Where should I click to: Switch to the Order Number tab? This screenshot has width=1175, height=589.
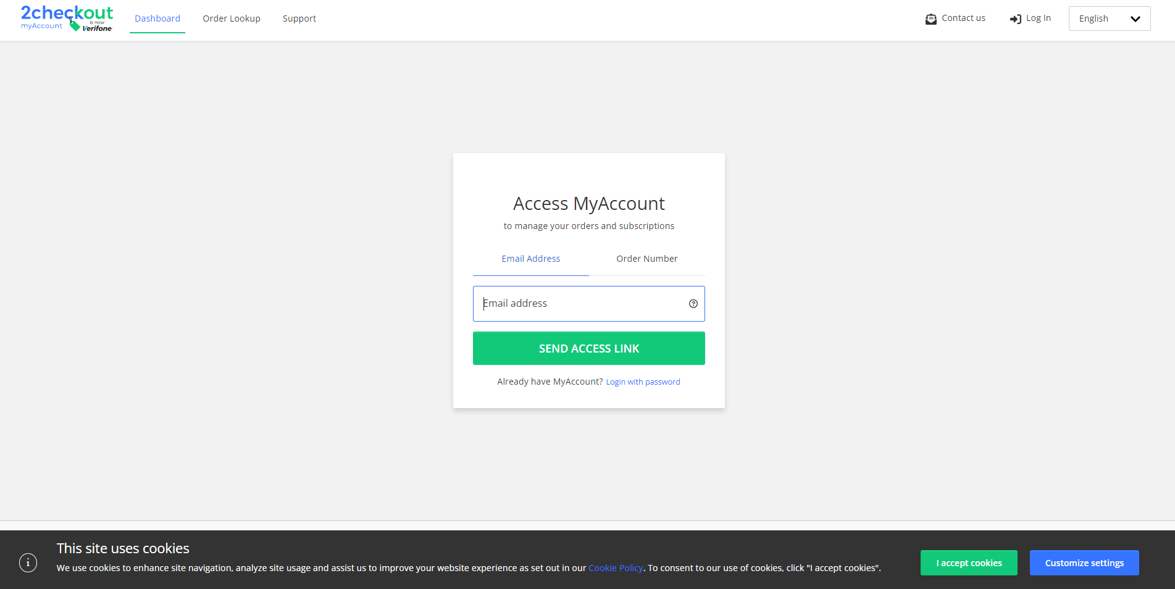[x=646, y=259]
